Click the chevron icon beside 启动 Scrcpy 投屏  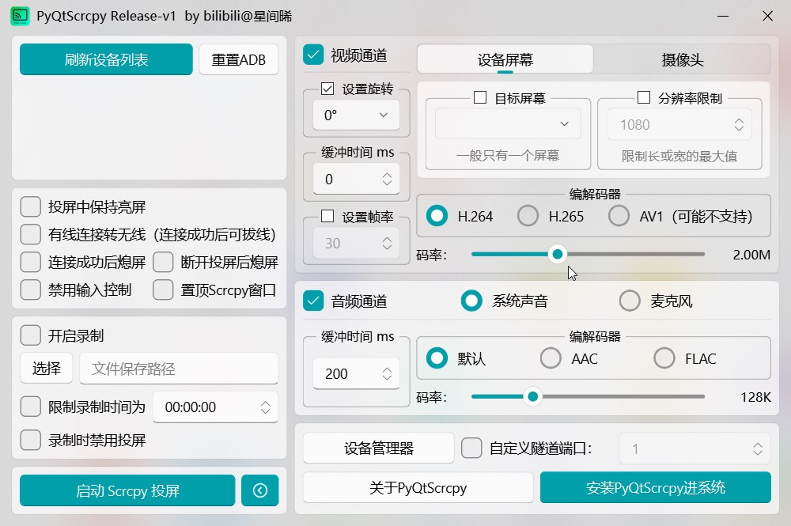[x=261, y=490]
